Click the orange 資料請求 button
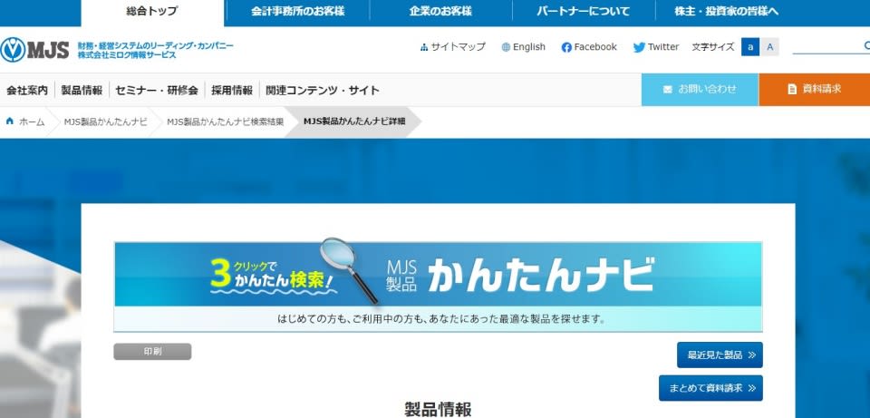This screenshot has height=418, width=870. (x=815, y=90)
